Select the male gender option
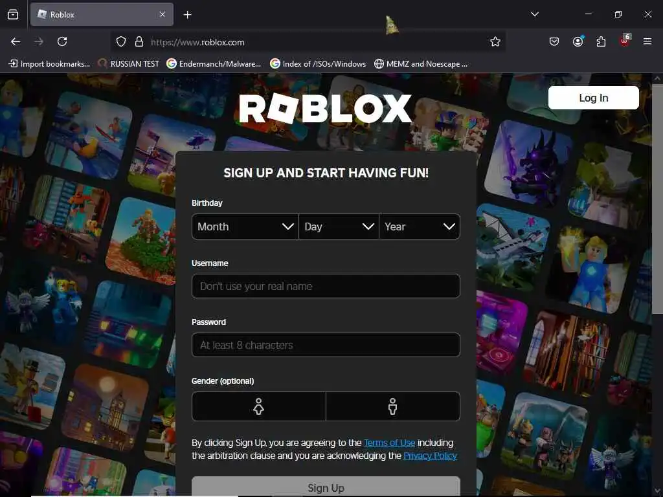Image resolution: width=663 pixels, height=497 pixels. (x=393, y=406)
